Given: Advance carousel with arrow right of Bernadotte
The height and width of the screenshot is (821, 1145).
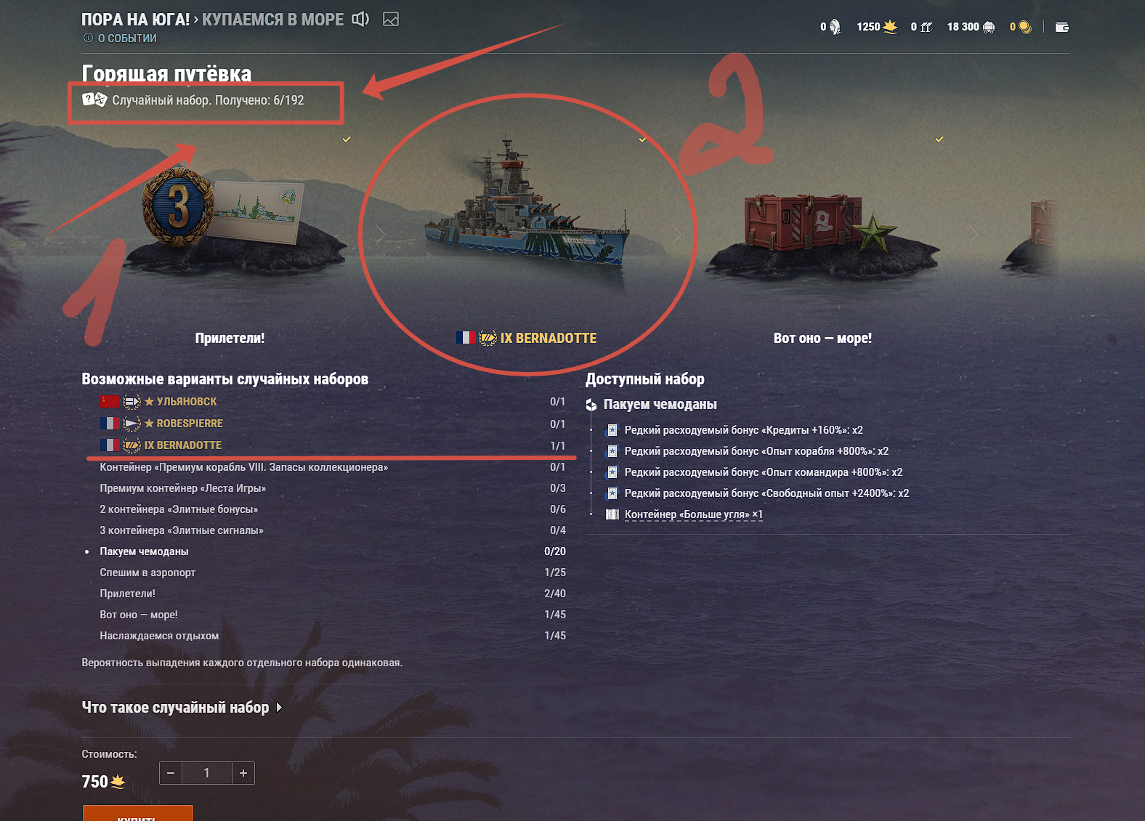Looking at the screenshot, I should 676,234.
